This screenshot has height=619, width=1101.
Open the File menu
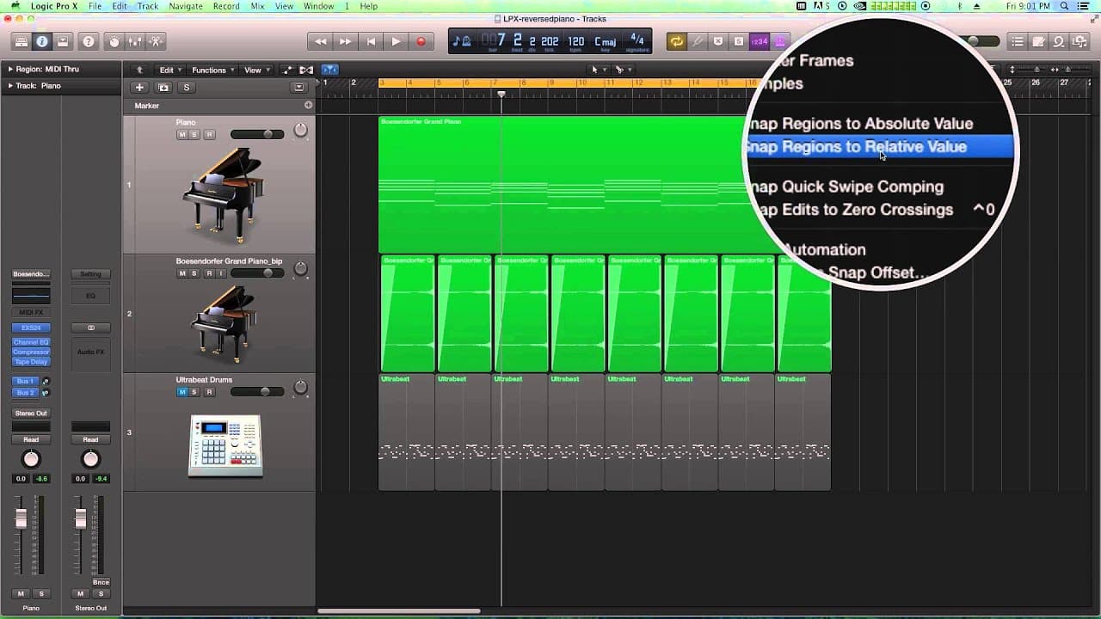(x=95, y=6)
